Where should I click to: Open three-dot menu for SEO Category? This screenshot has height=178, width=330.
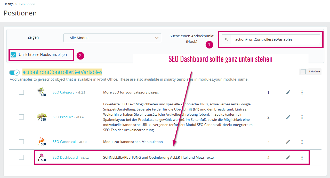coord(302,92)
